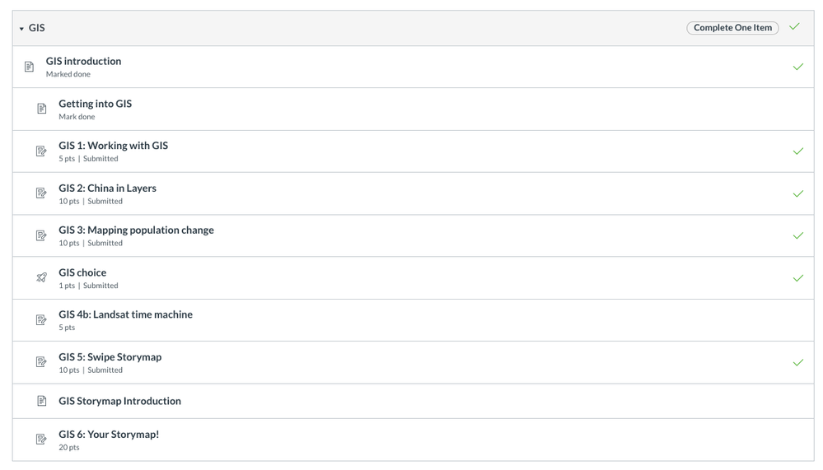Click the GIS 5 completion checkmark
The image size is (823, 470).
coord(797,362)
